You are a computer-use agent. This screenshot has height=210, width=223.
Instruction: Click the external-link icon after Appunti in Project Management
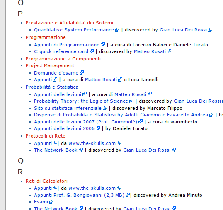click(x=55, y=80)
